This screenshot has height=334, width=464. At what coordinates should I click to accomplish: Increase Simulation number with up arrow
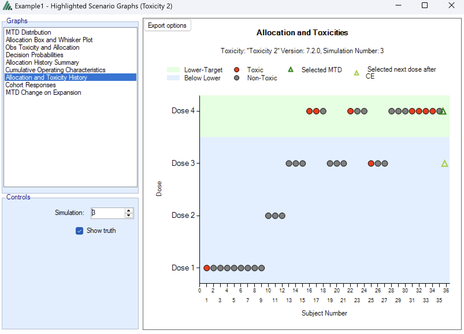(129, 211)
